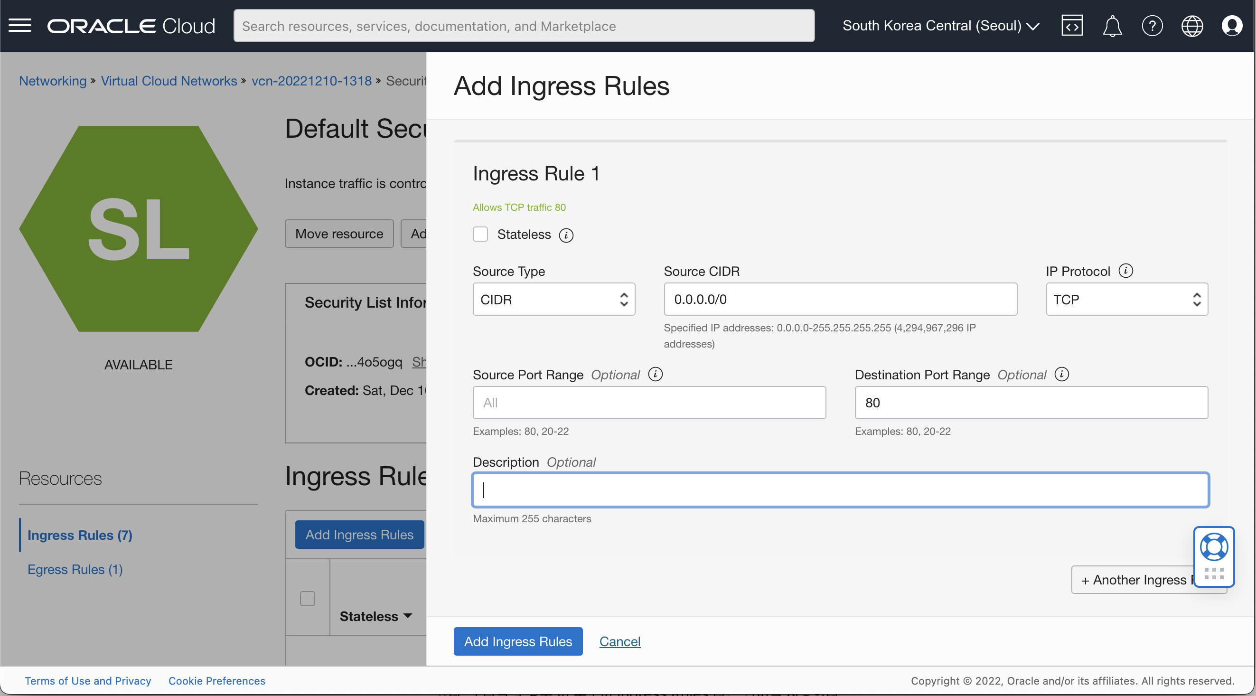This screenshot has width=1256, height=696.
Task: Open the language globe icon
Action: [1192, 25]
